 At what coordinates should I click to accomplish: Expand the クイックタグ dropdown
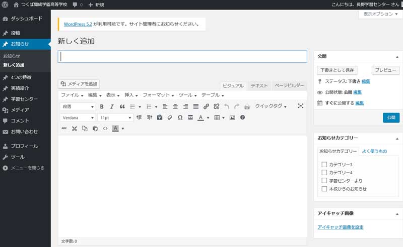pos(271,106)
